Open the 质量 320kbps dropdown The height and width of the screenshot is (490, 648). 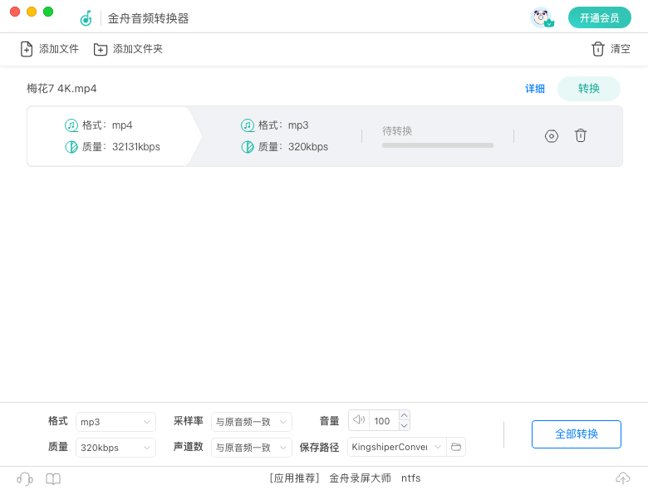point(115,448)
